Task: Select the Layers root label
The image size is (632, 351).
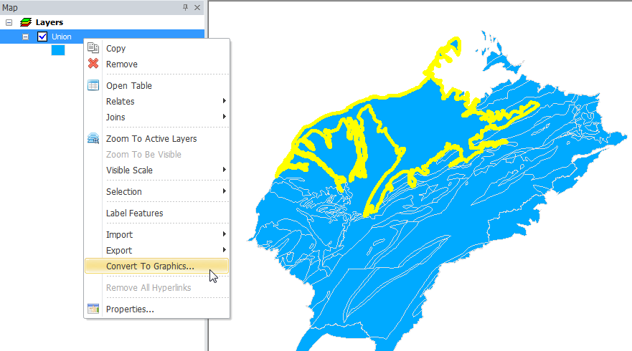Action: coord(49,22)
